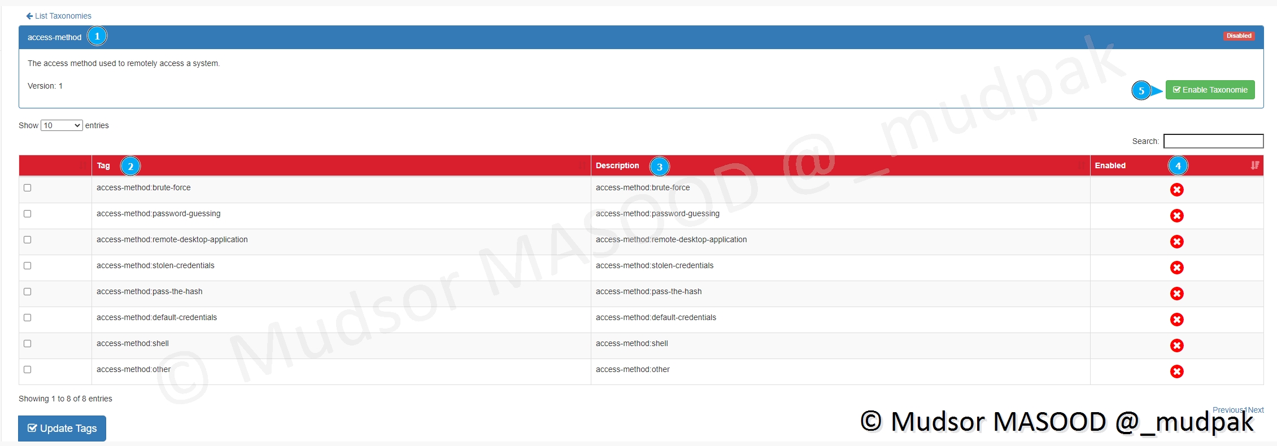1277x446 pixels.
Task: Sort table by the Description column header
Action: (x=617, y=165)
